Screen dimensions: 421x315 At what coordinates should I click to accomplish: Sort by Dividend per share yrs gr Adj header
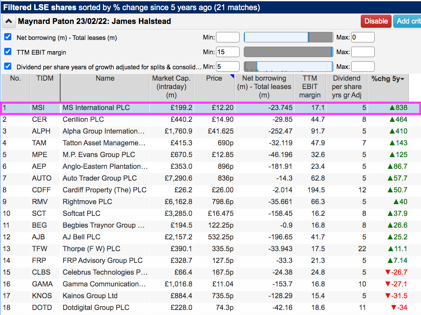coord(346,87)
